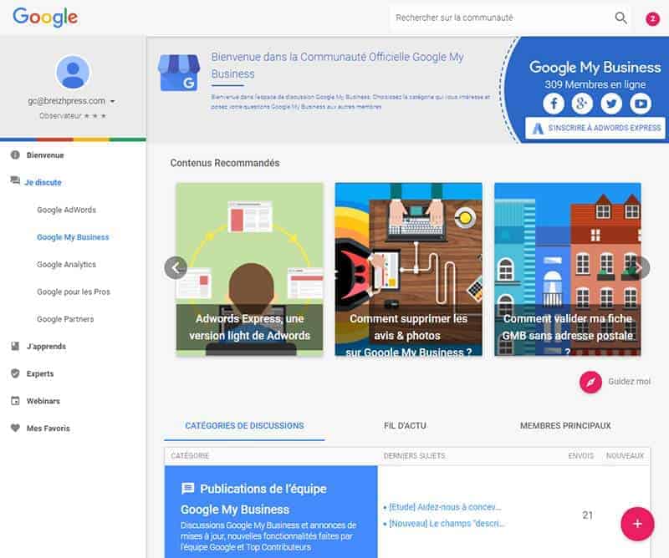Select Google Analytics in the sidebar
The width and height of the screenshot is (669, 558).
[67, 264]
